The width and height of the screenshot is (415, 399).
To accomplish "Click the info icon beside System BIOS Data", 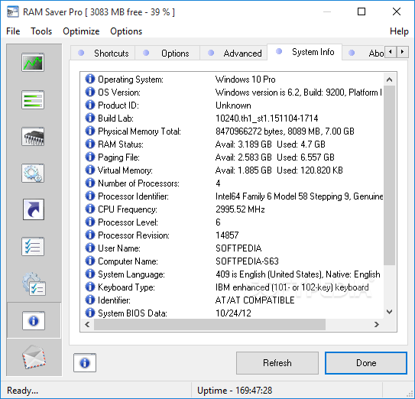I will pyautogui.click(x=90, y=313).
